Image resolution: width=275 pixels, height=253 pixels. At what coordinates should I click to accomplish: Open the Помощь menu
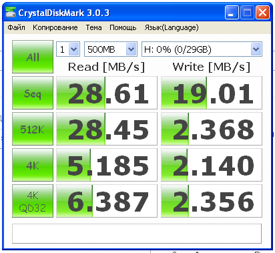[123, 27]
